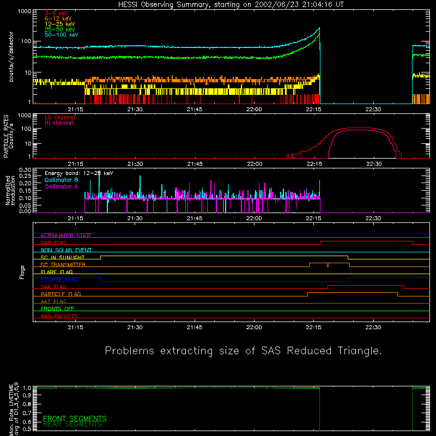436x436 pixels.
Task: Click the 0.05 modulation axis value
Action: pyautogui.click(x=25, y=205)
